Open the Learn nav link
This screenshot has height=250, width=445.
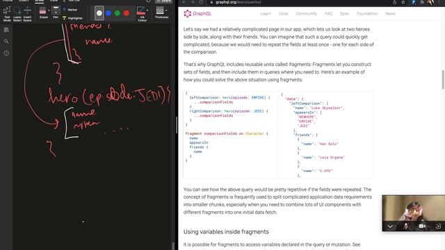pyautogui.click(x=266, y=14)
